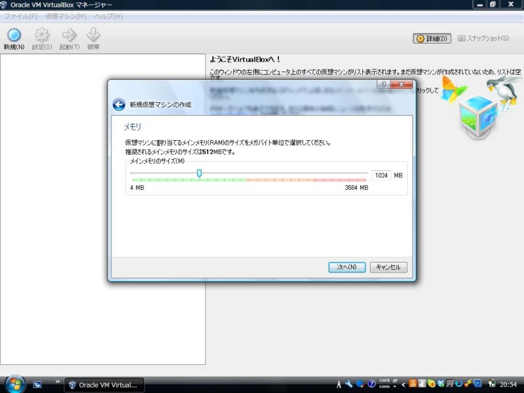Go back with the wizard's blue arrow

tap(119, 105)
